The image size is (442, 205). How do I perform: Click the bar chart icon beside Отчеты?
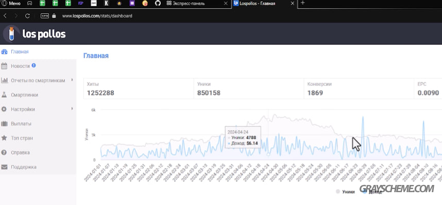click(x=4, y=81)
